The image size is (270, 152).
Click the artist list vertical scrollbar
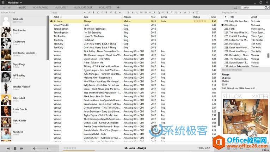(x=48, y=38)
